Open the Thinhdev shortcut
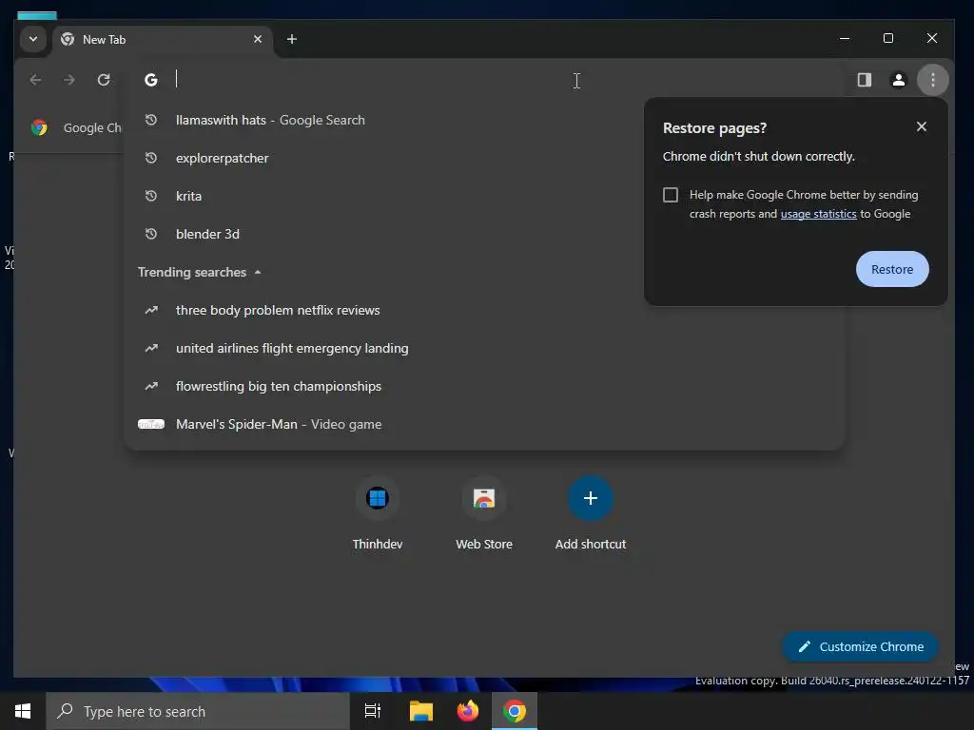Screen dimensions: 974x730 click(x=377, y=512)
